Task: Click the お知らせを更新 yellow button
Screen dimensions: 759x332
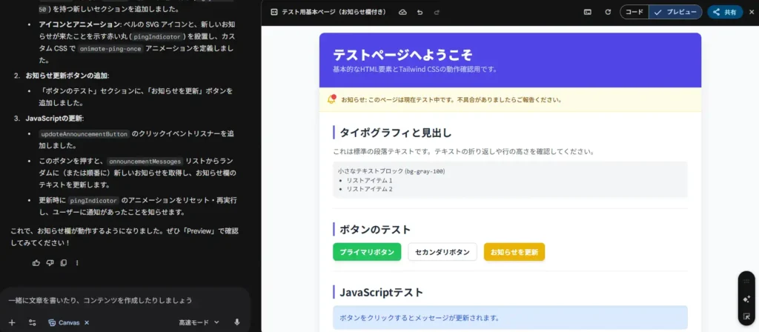Action: pyautogui.click(x=514, y=252)
